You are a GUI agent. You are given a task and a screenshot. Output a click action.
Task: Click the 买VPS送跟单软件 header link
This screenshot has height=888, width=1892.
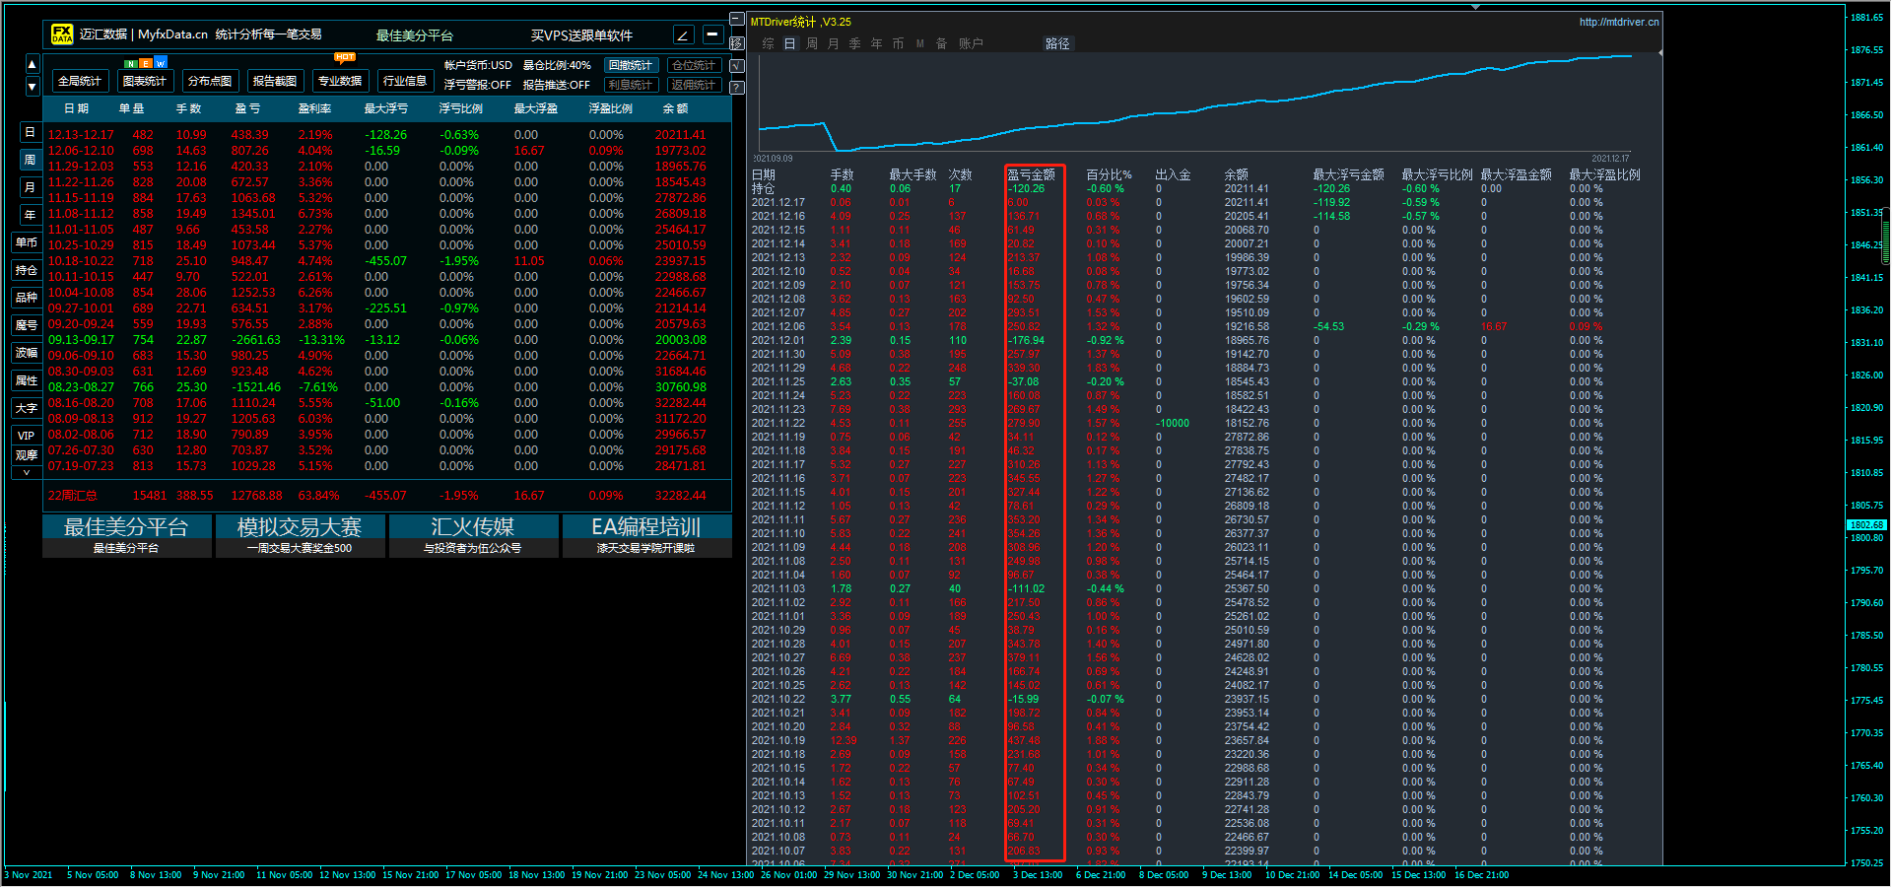tap(581, 34)
